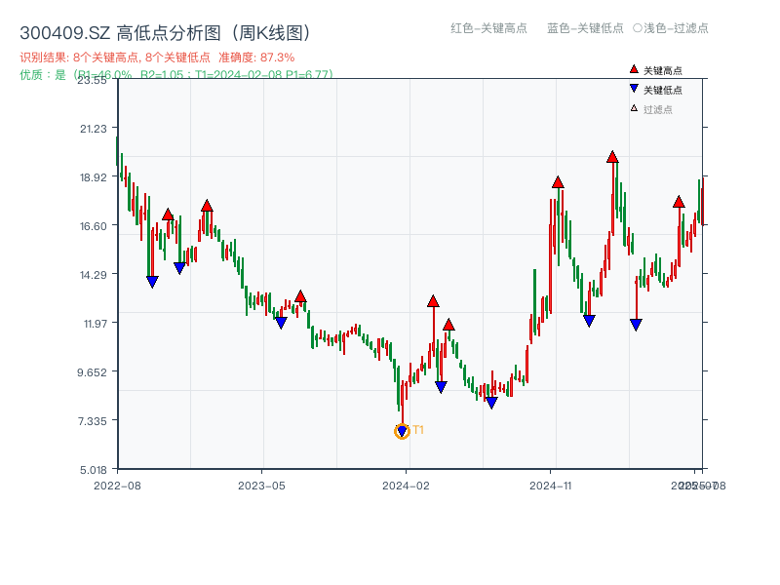Click the white 过滤点 legend triangle
The width and height of the screenshot is (780, 585).
tap(634, 108)
